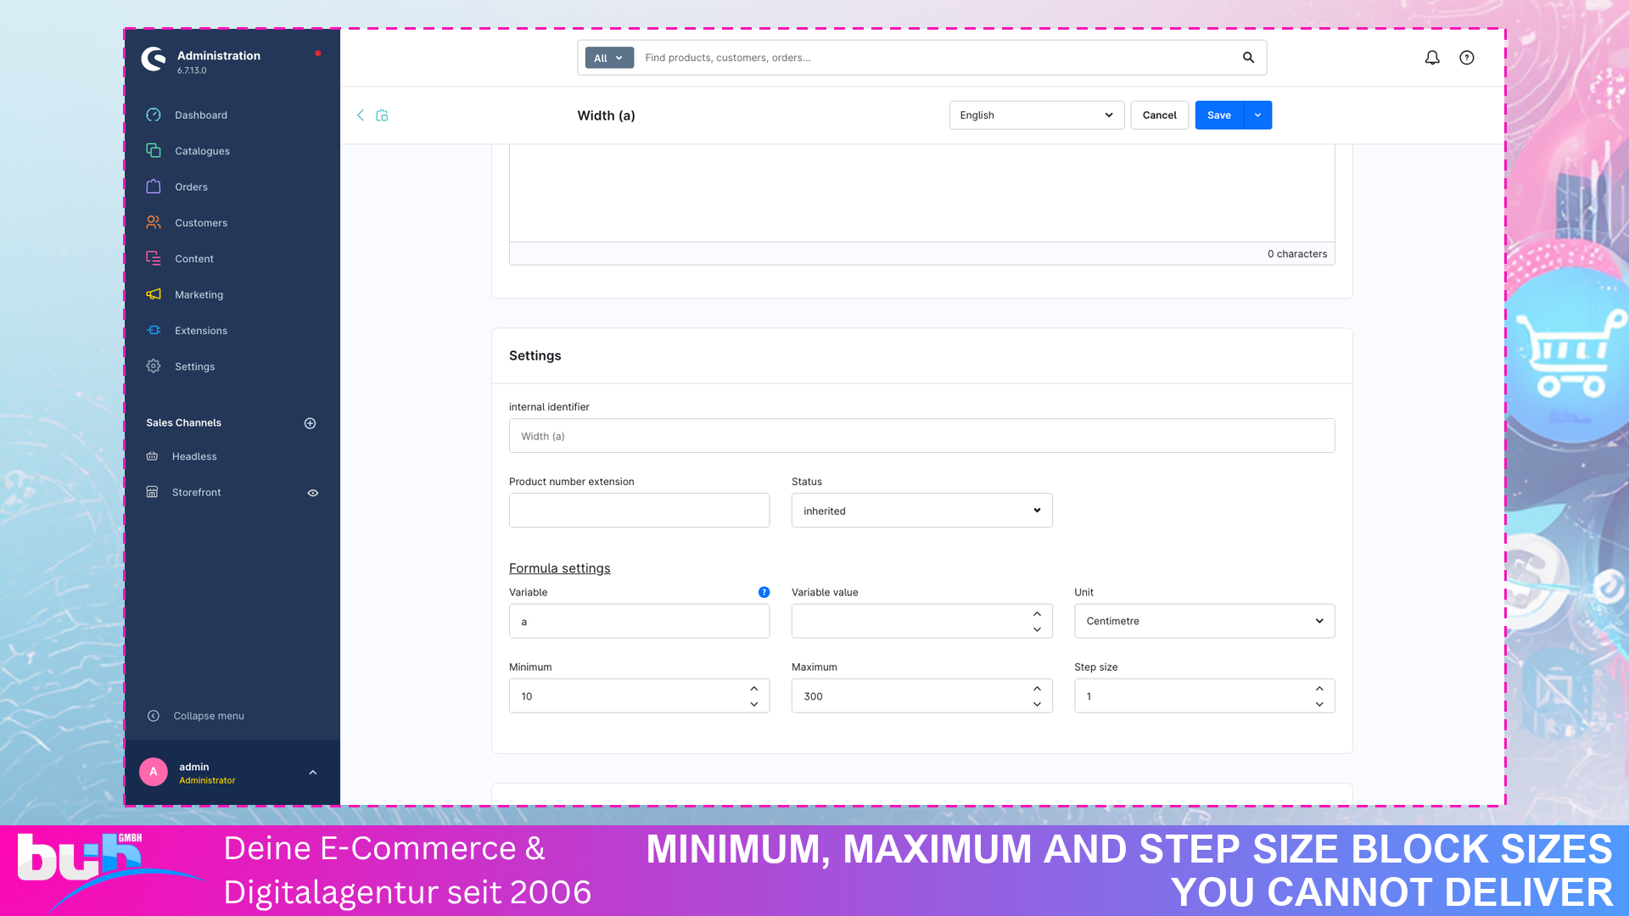1629x916 pixels.
Task: Click the icon beside the back arrow
Action: pos(382,115)
